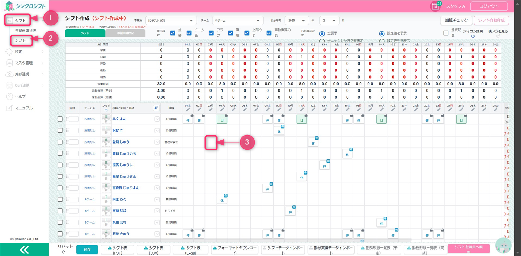The height and width of the screenshot is (256, 521).
Task: Enable the 連続配置 checkbox
Action: pos(446,33)
